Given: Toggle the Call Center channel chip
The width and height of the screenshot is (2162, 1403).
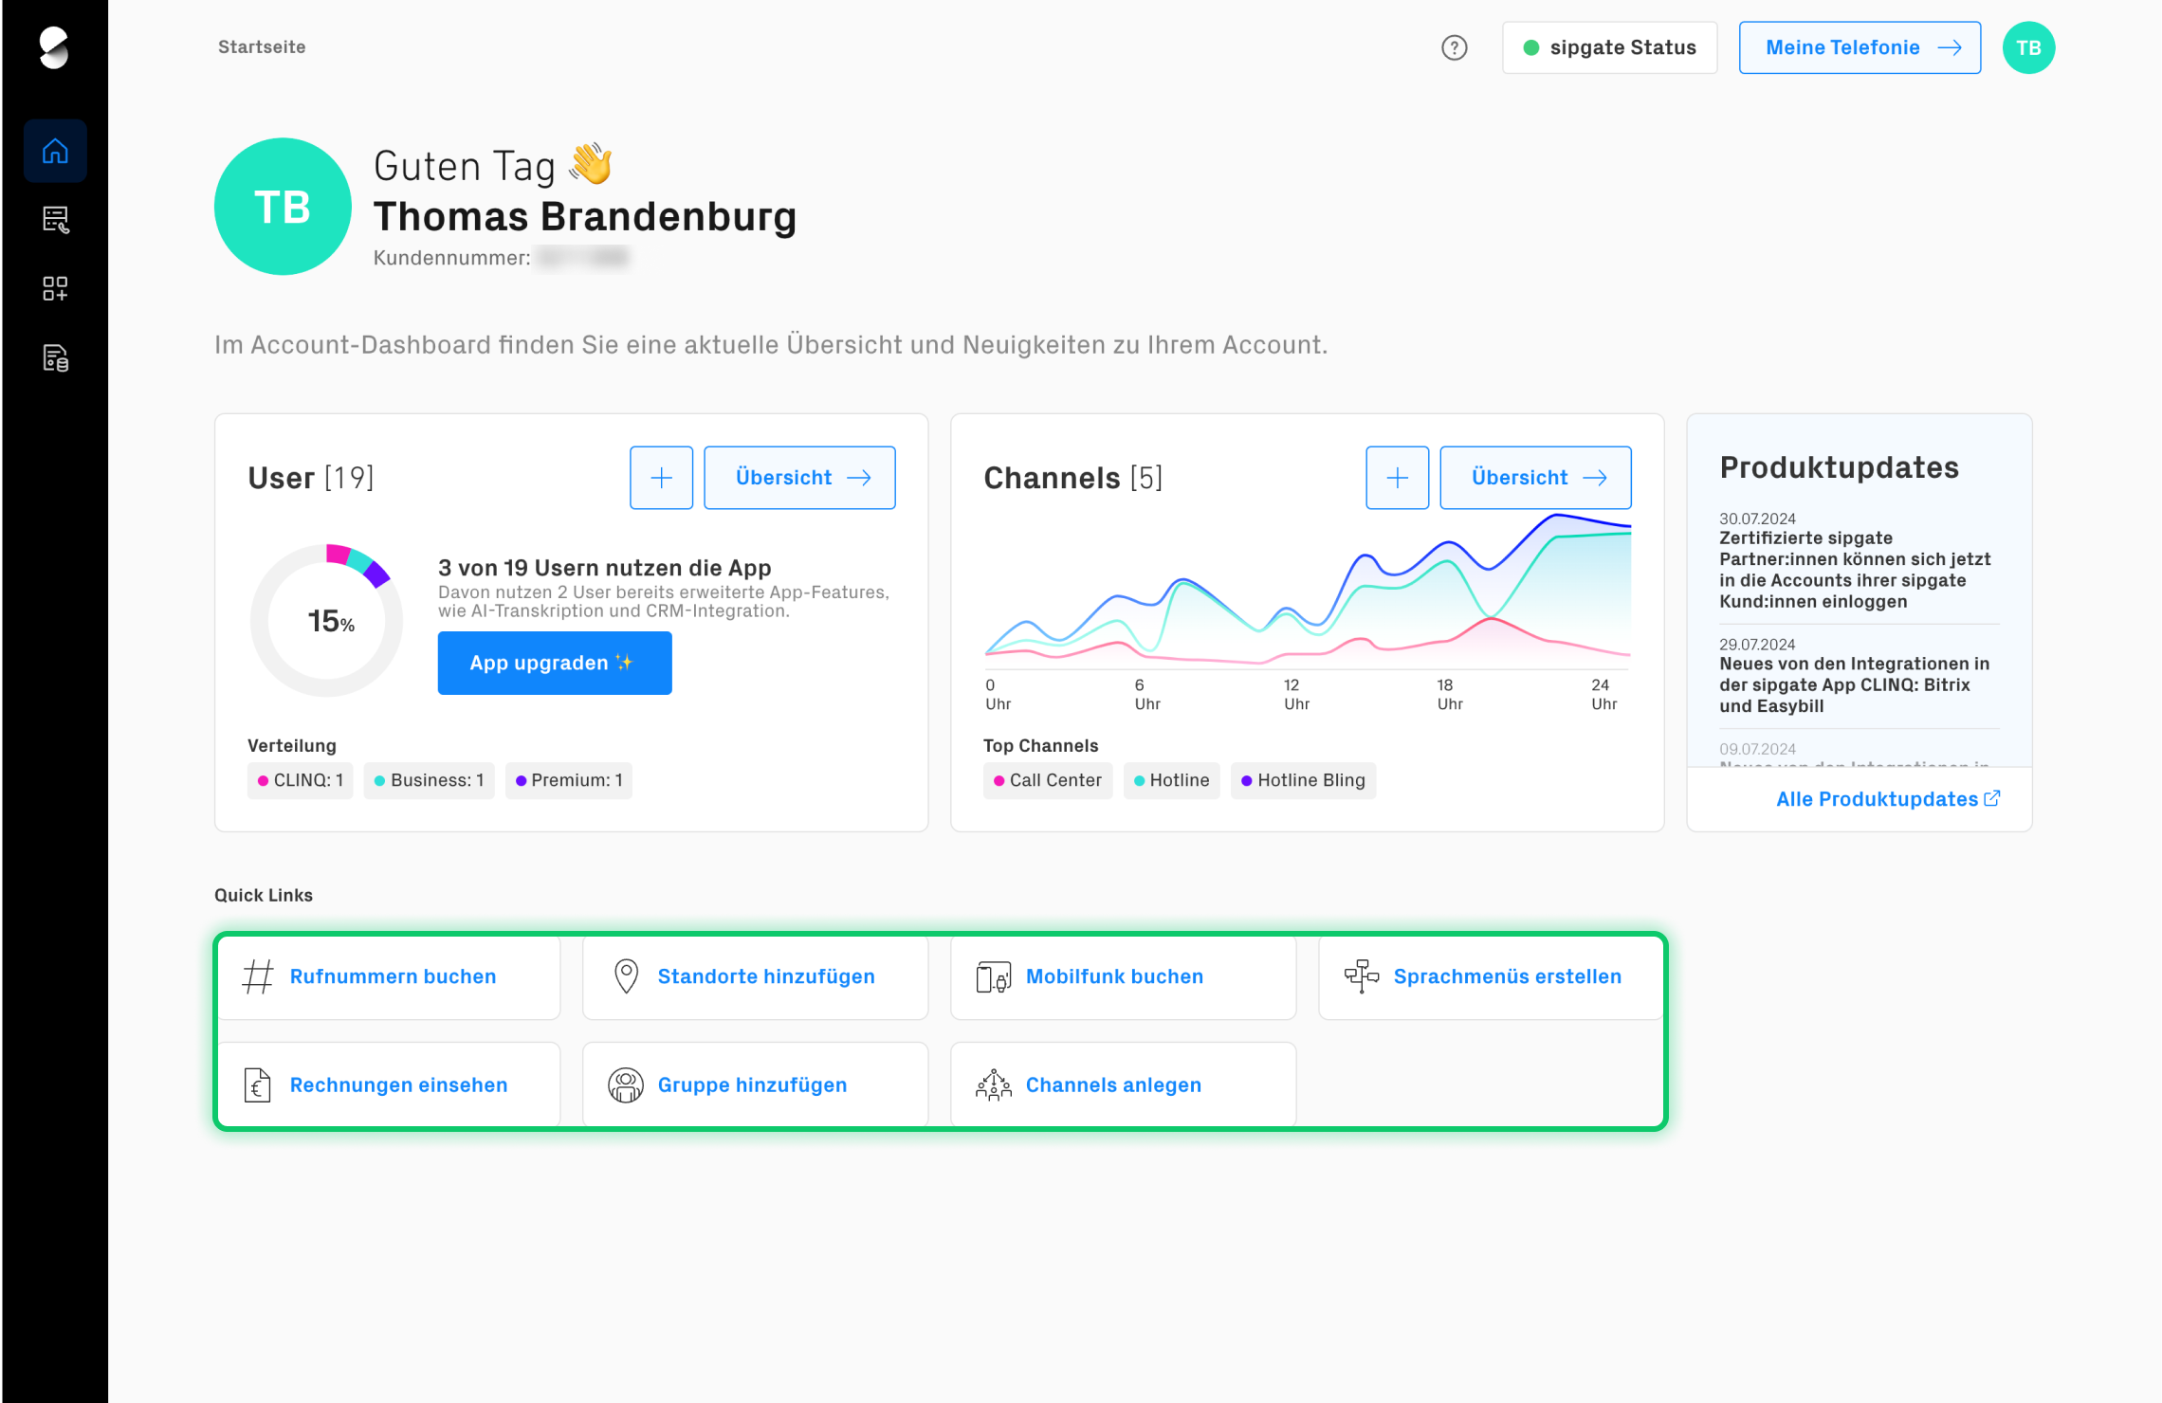Looking at the screenshot, I should click(x=1047, y=780).
